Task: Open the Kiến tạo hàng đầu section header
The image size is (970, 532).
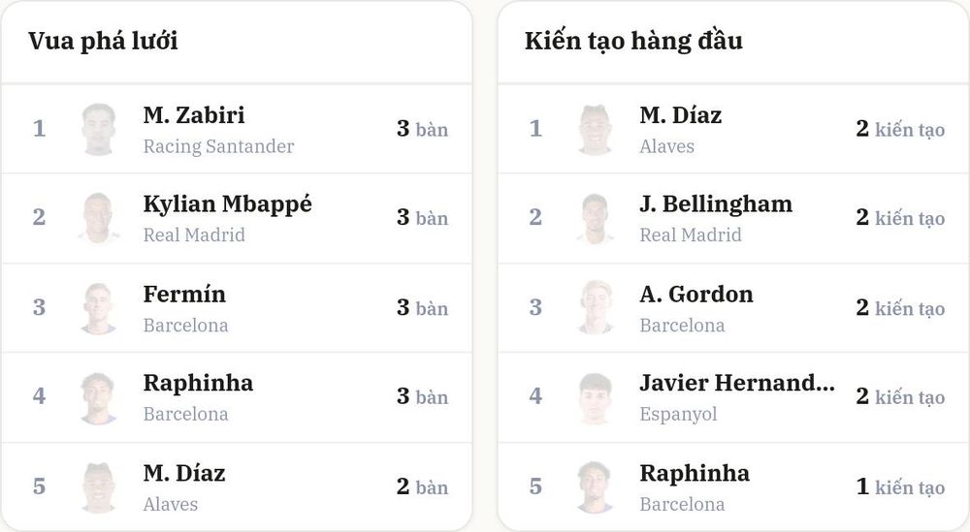Action: 633,41
